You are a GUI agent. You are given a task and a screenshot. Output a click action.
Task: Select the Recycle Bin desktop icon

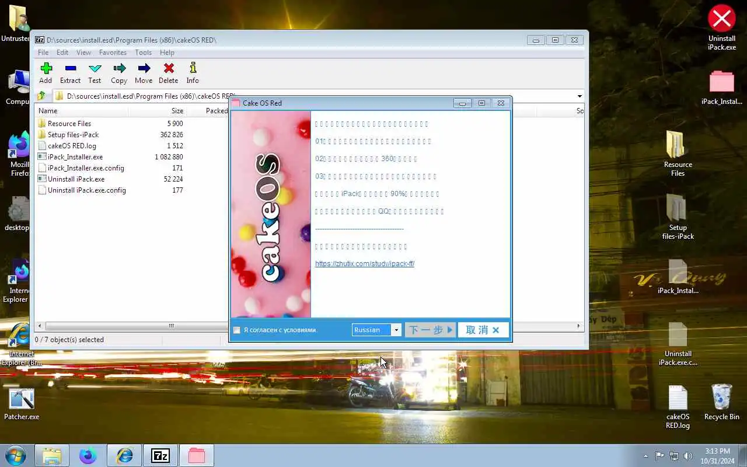pyautogui.click(x=722, y=402)
